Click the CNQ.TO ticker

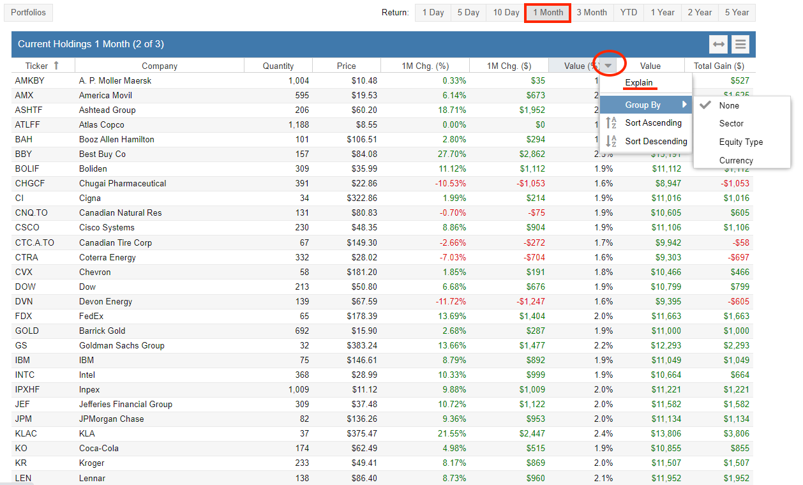31,213
